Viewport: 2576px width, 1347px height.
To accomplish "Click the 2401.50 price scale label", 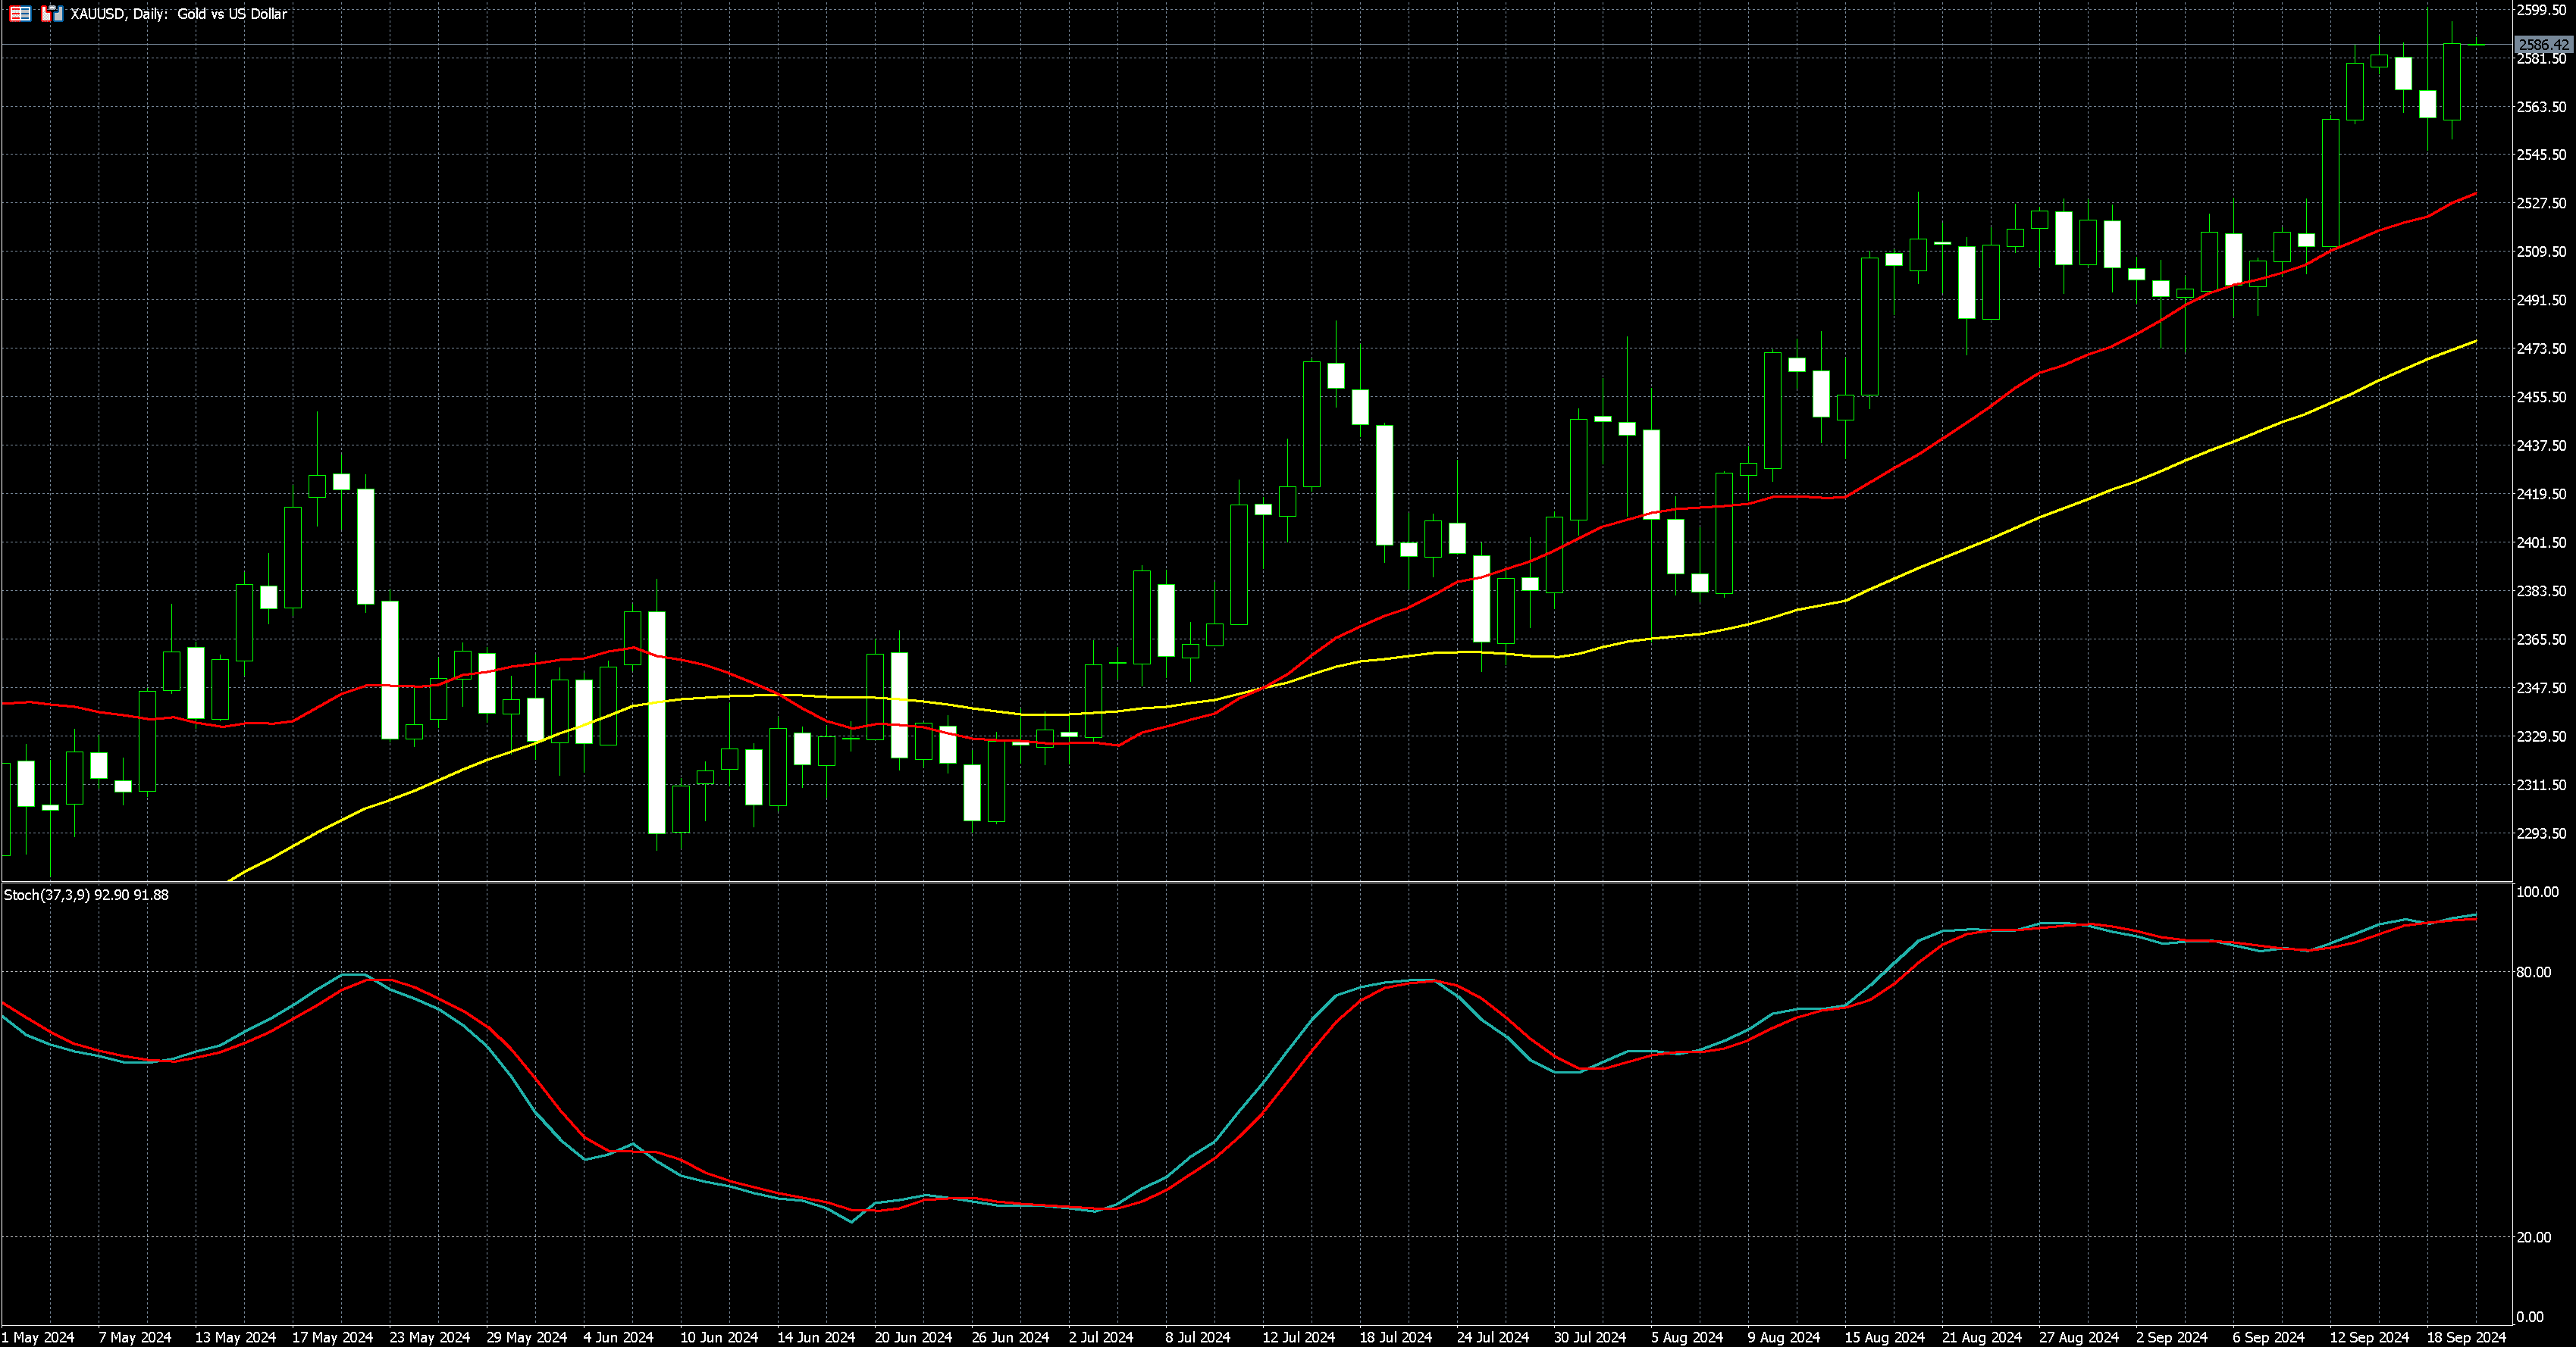I will coord(2541,542).
